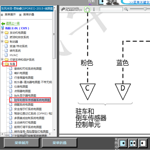
Task: Open 变速/传动系统 document
Action: coord(18,46)
